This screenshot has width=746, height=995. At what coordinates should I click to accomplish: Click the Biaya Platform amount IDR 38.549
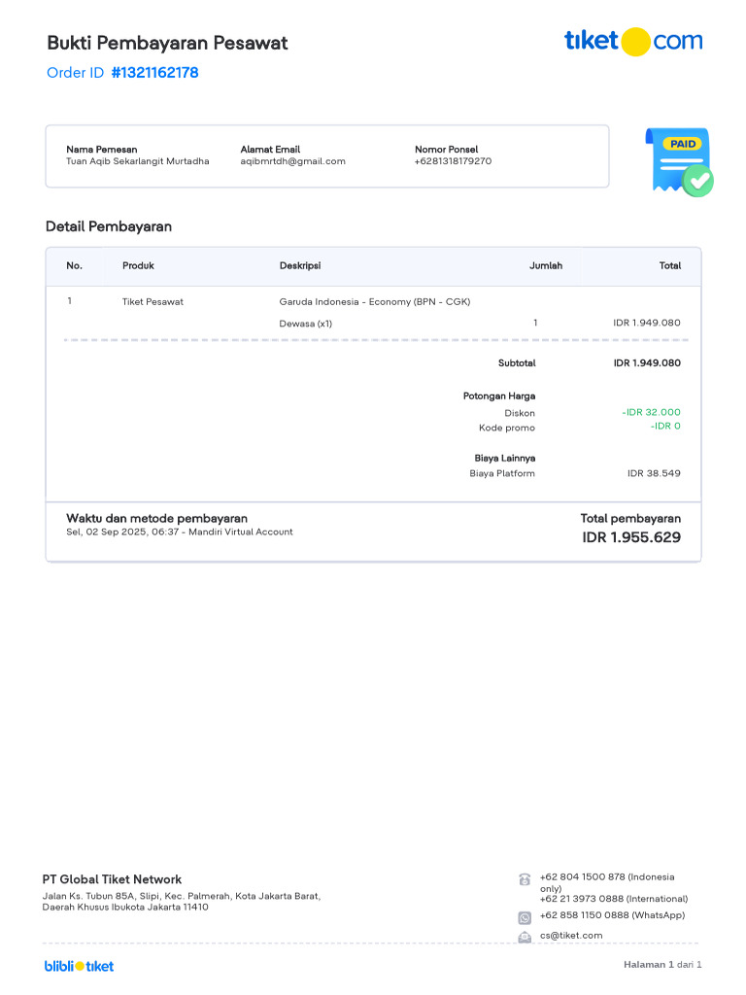(654, 473)
